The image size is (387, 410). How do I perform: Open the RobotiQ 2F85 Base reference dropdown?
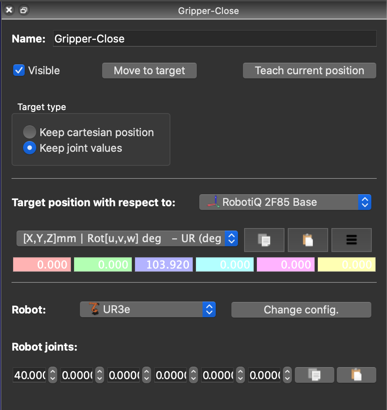[285, 203]
